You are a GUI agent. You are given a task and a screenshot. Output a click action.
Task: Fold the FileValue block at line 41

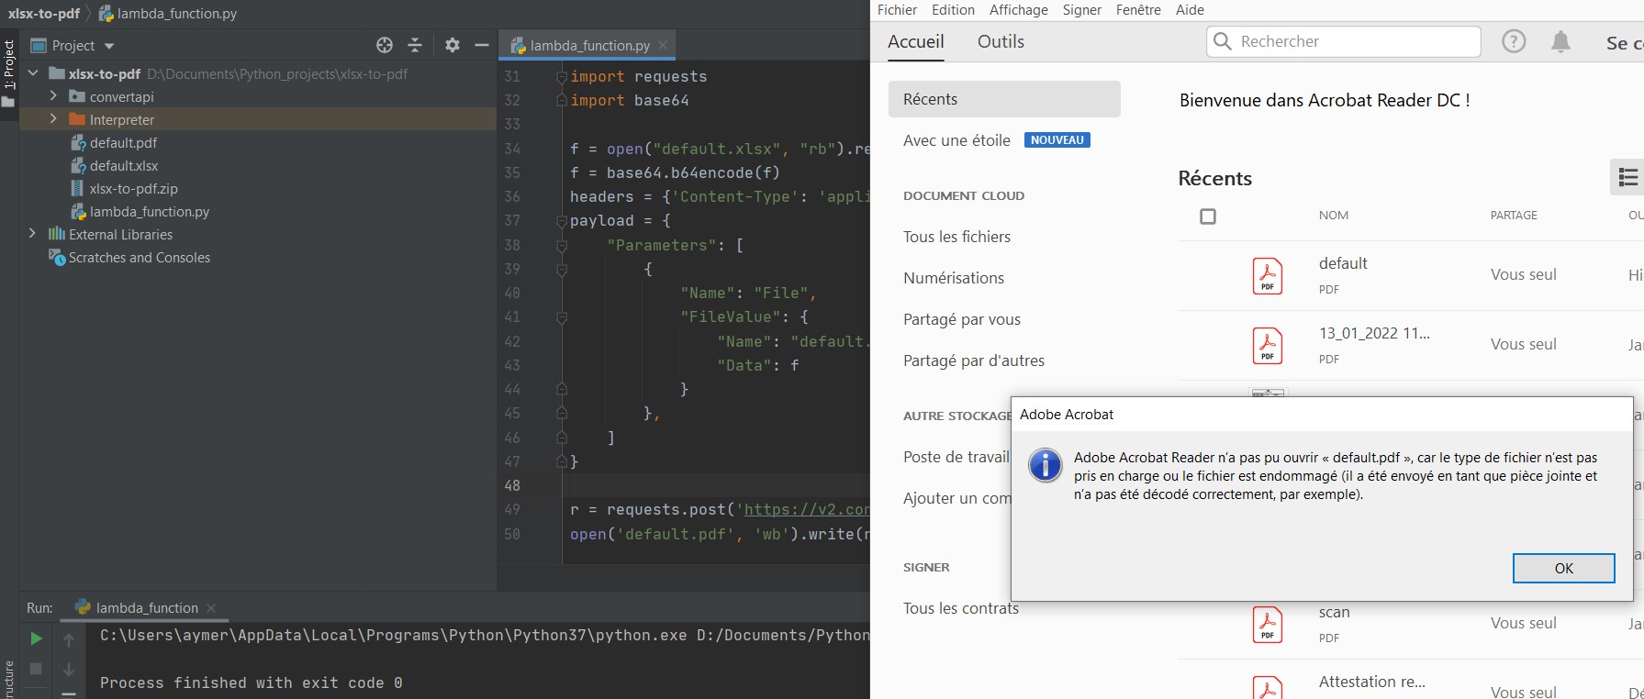click(x=562, y=317)
